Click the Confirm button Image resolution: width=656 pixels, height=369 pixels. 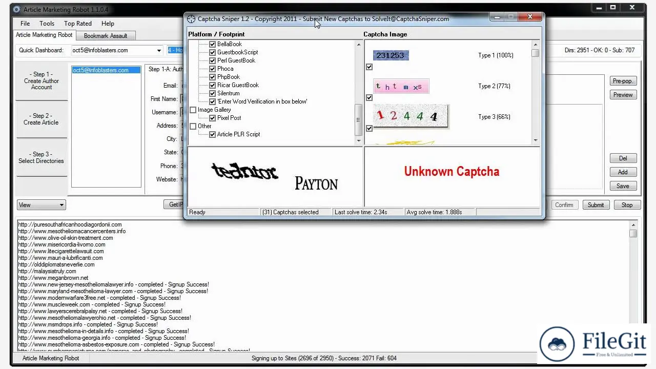pyautogui.click(x=564, y=205)
